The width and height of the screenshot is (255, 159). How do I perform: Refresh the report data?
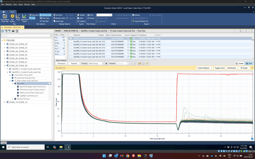point(136,15)
